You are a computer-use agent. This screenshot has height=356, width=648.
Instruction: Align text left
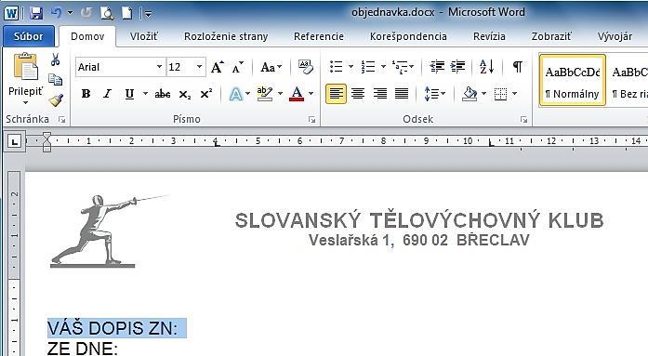pyautogui.click(x=336, y=94)
